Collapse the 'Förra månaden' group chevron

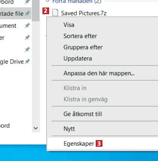tap(47, 1)
